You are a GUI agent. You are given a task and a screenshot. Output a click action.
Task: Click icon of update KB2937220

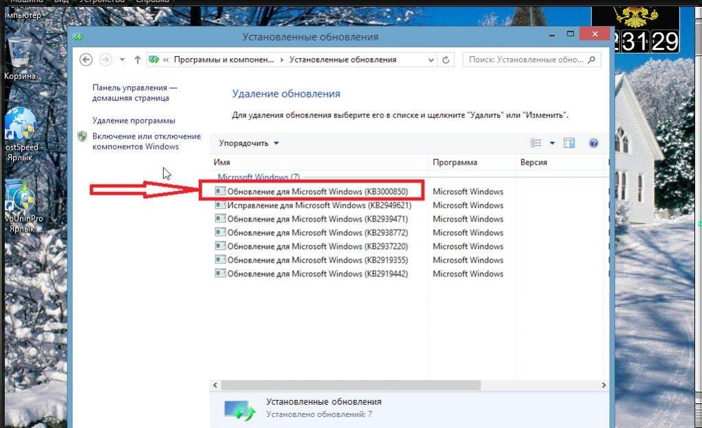(x=220, y=246)
